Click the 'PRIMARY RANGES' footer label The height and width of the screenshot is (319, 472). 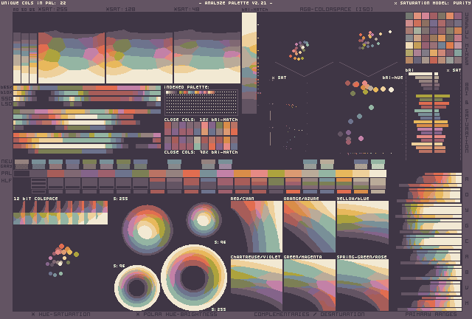click(x=431, y=315)
